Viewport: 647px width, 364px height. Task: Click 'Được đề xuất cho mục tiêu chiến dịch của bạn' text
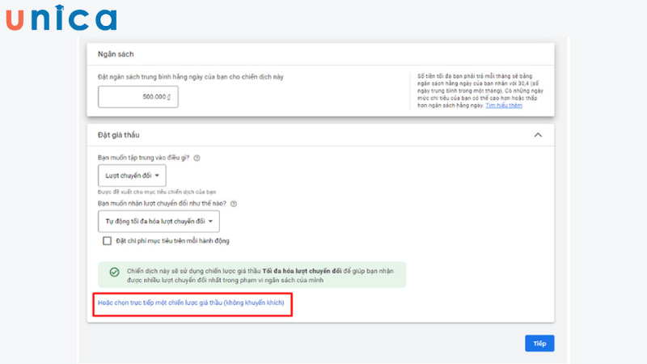[157, 192]
